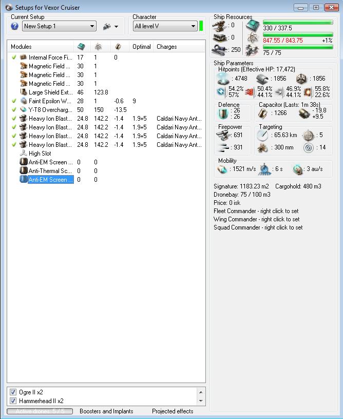The height and width of the screenshot is (419, 343).
Task: Toggle the Ogre II x2 drone checkbox
Action: click(x=13, y=392)
